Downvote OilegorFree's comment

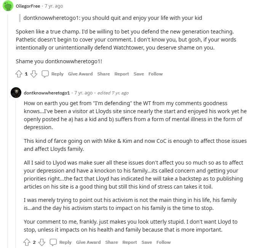pyautogui.click(x=34, y=74)
